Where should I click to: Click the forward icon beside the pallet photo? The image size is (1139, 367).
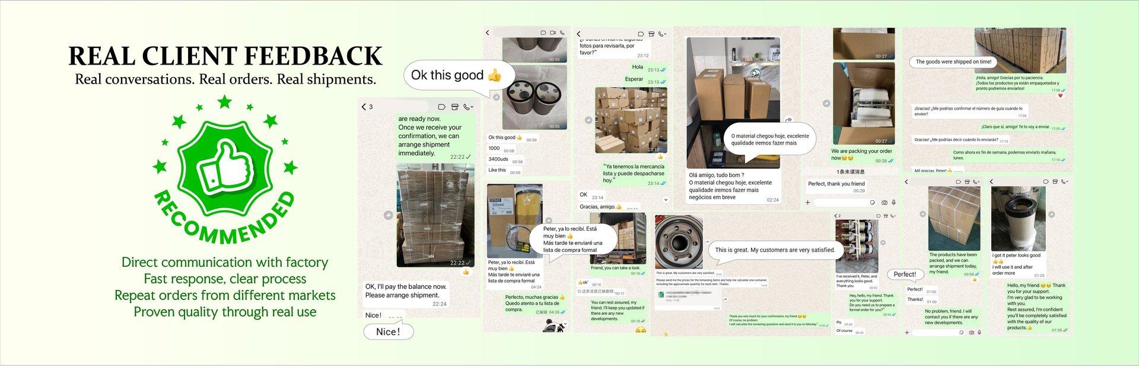click(388, 215)
